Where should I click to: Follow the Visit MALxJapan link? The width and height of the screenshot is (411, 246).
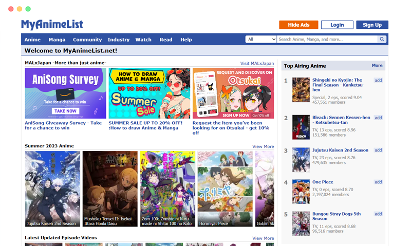[257, 63]
